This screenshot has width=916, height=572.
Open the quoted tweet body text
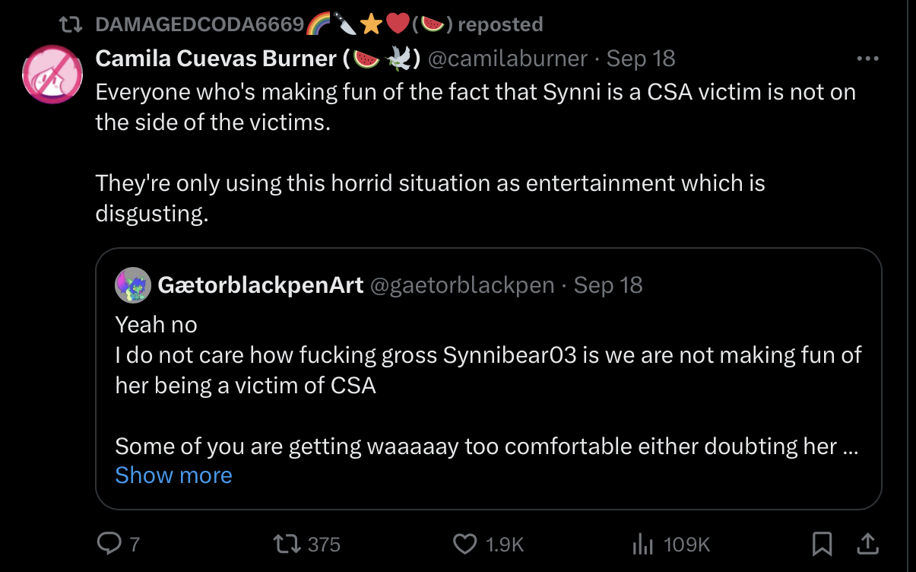pyautogui.click(x=488, y=370)
